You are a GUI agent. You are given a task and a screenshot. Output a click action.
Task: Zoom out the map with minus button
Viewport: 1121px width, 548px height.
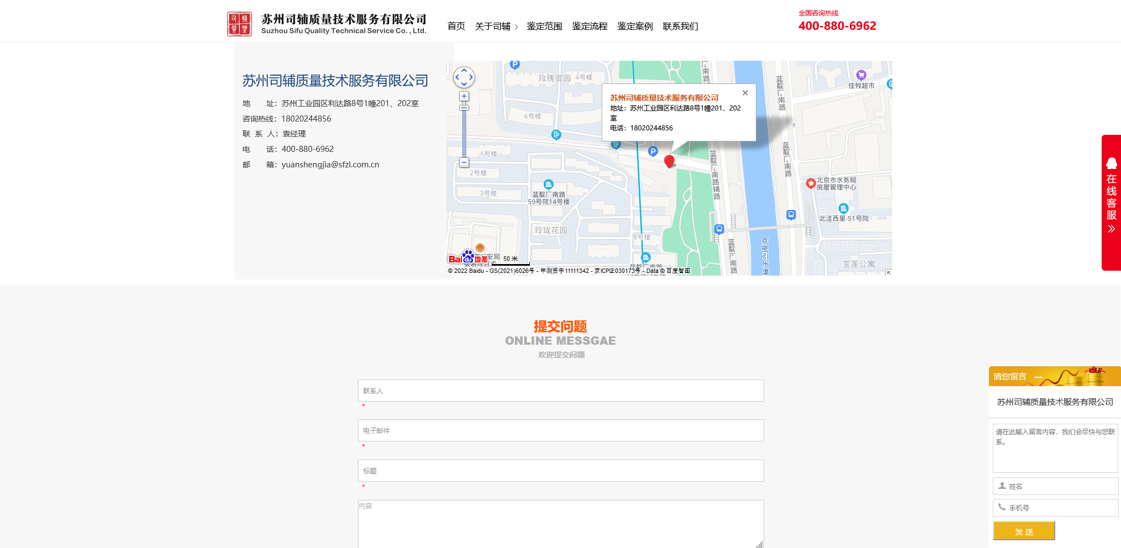[464, 162]
